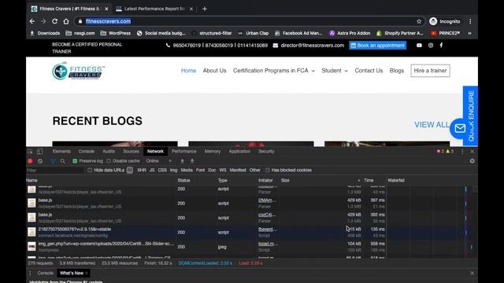Switch to the Elements panel
The width and height of the screenshot is (504, 283).
[x=61, y=152]
